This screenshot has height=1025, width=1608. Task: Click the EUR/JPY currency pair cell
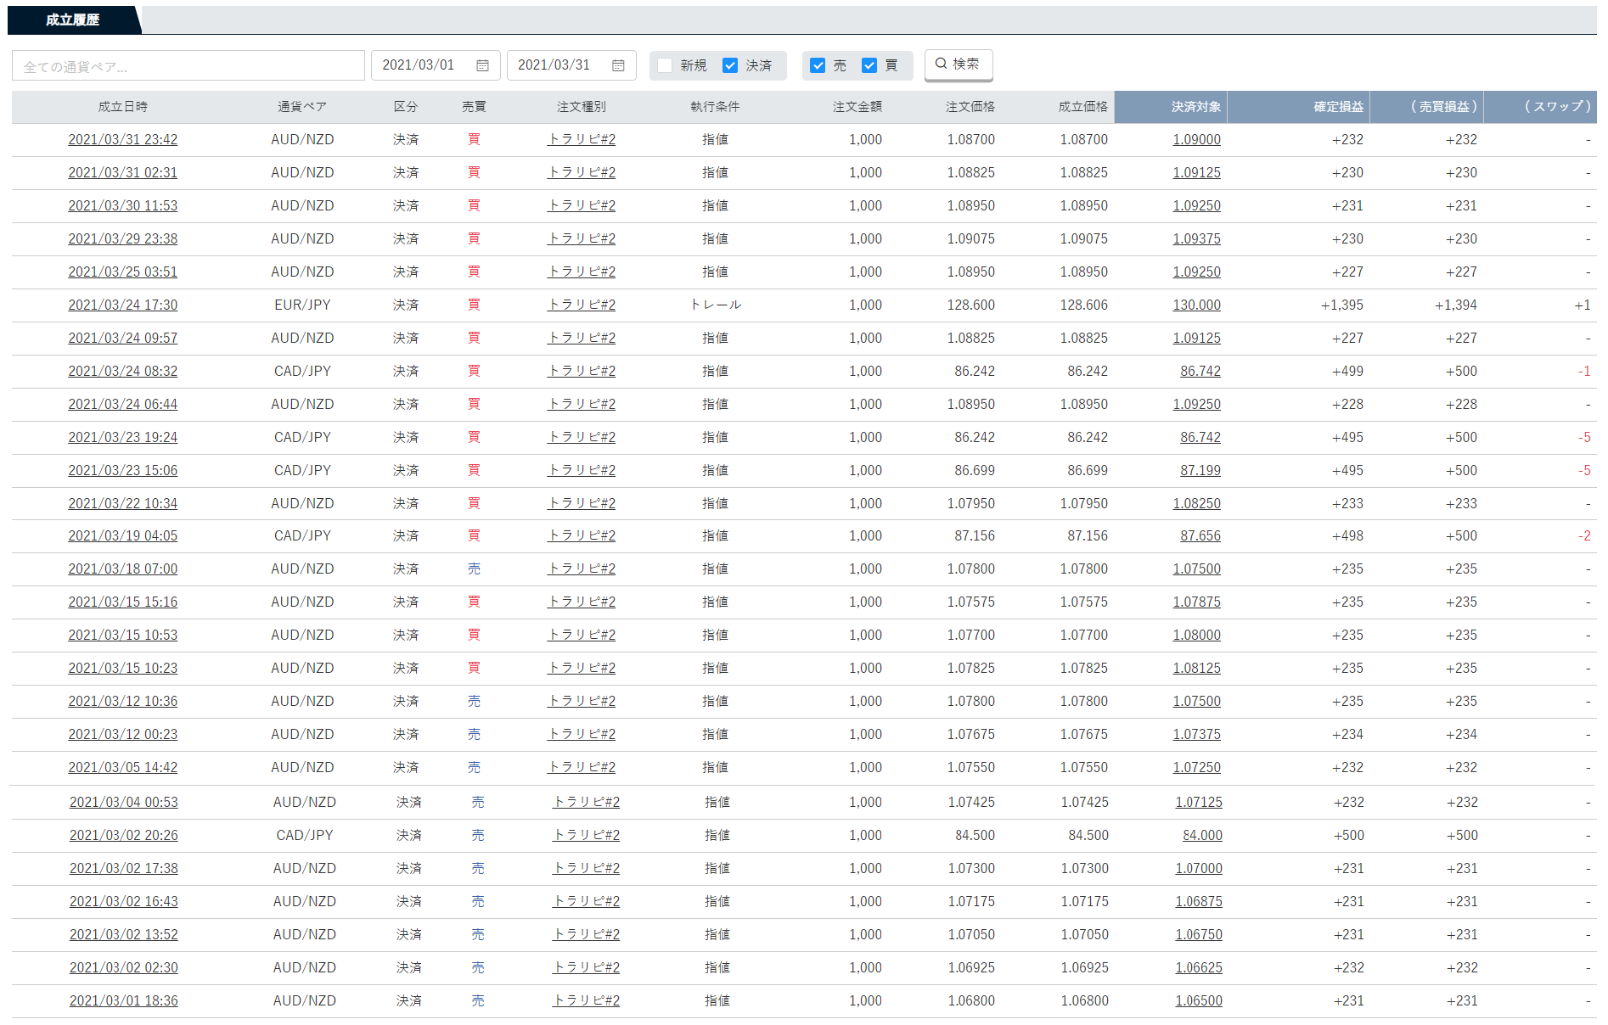(x=302, y=305)
